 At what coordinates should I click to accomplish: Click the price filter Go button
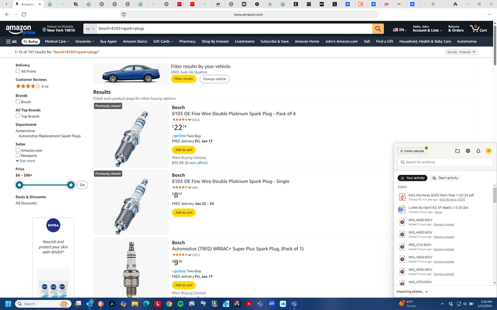click(83, 185)
